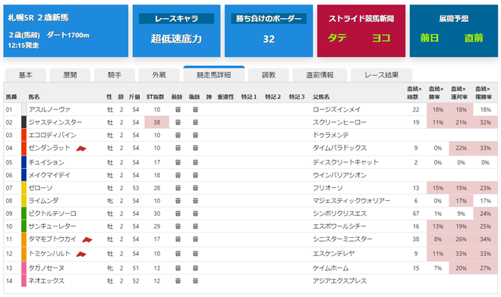Click 血統×総数 value 67 for ビクトルテソーロ
This screenshot has width=501, height=297.
416,214
